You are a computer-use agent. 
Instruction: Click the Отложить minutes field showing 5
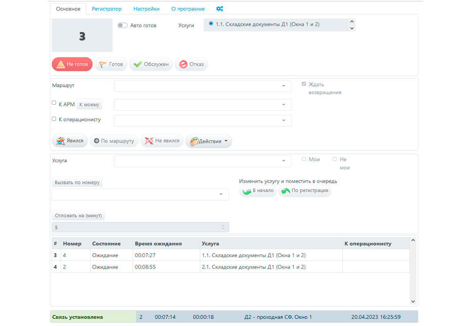(140, 227)
